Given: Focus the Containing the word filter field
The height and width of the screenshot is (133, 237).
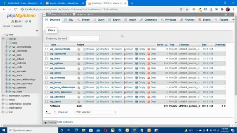Looking at the screenshot, I should coord(84,38).
